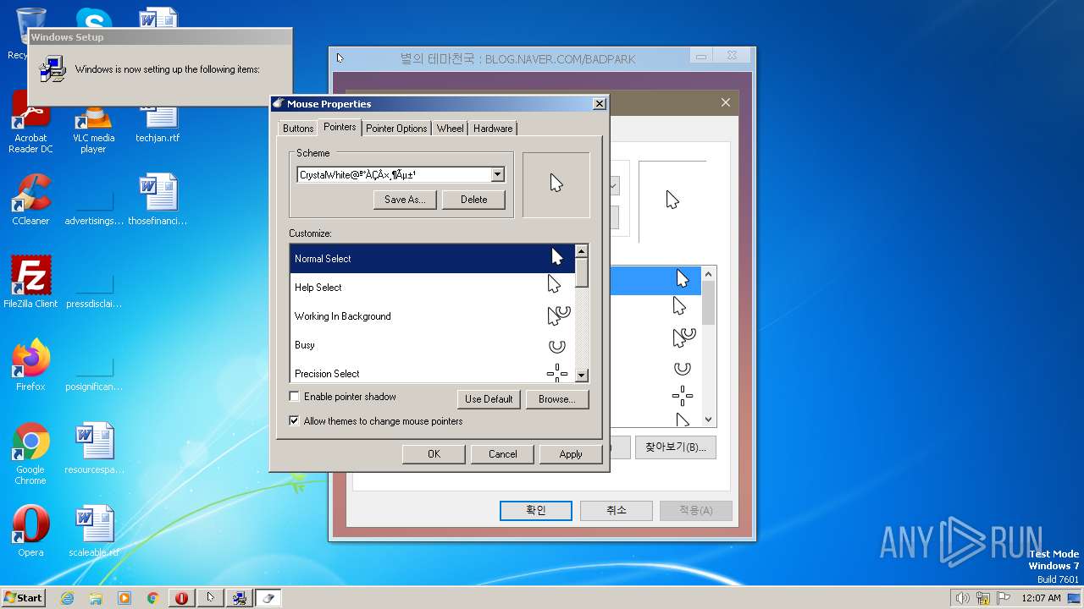Screen dimensions: 1084x609
Task: Open scaleable.rtf document icon
Action: click(94, 531)
